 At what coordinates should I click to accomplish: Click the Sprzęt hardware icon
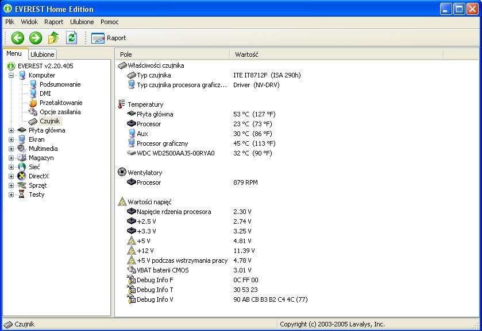(x=22, y=185)
